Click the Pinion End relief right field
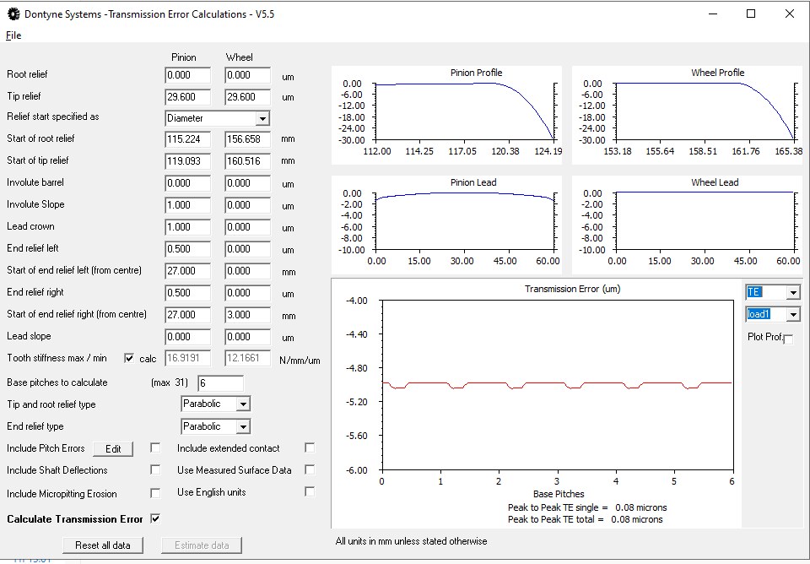This screenshot has width=810, height=564. tap(188, 293)
